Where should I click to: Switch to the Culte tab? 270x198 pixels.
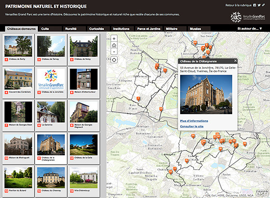(50, 29)
